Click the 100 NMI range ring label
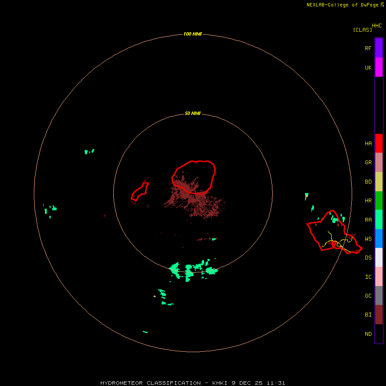The image size is (386, 386). pos(193,34)
